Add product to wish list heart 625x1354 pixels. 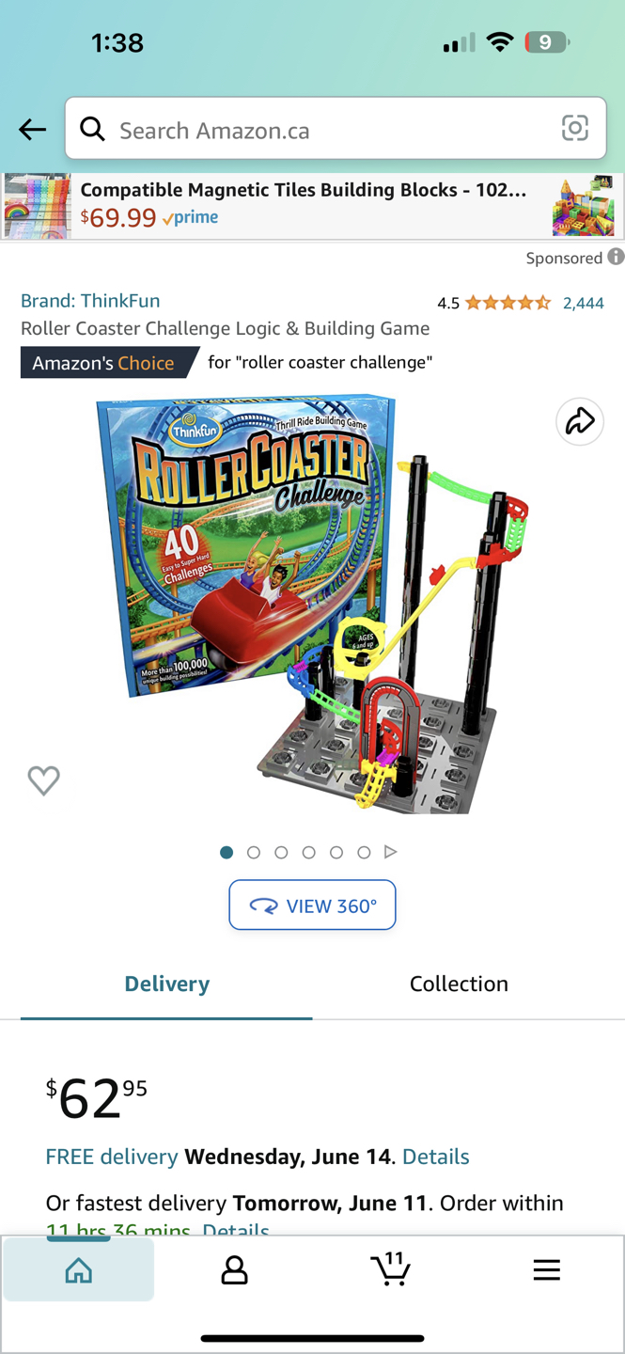tap(43, 779)
